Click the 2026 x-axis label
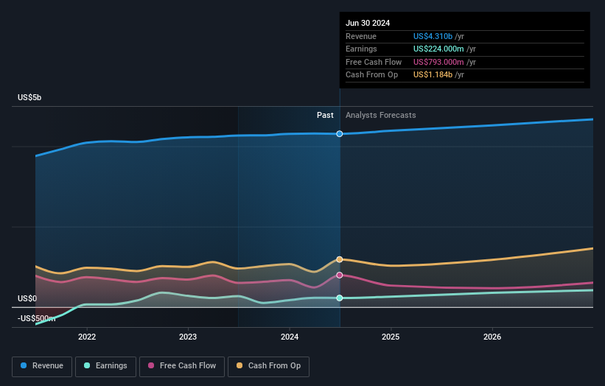The width and height of the screenshot is (605, 386). pyautogui.click(x=492, y=337)
